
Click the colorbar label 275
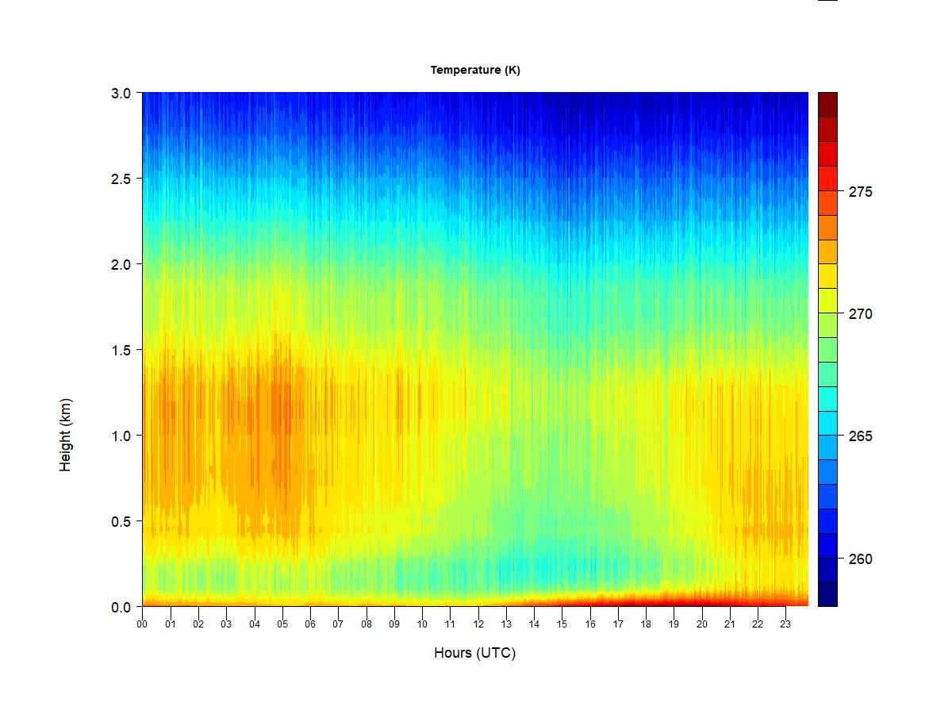(860, 192)
